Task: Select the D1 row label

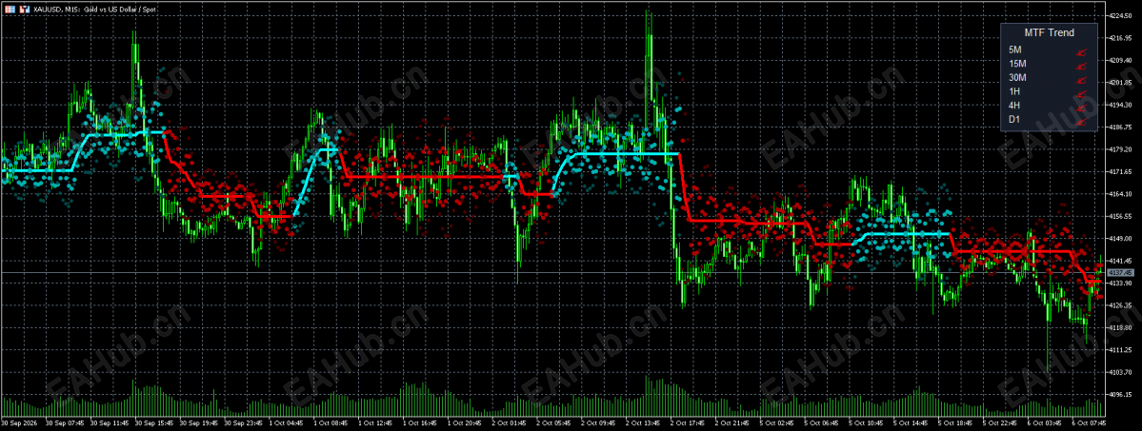Action: click(1014, 119)
